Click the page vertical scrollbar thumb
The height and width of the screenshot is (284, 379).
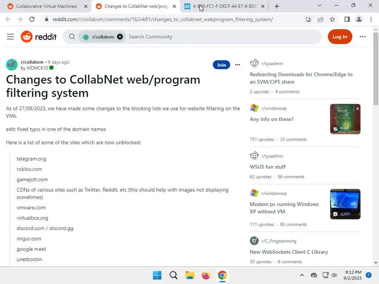point(376,69)
